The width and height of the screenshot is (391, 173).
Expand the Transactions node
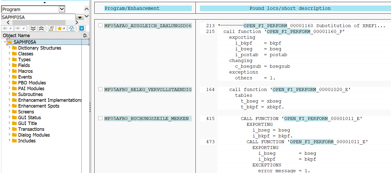pos(9,129)
